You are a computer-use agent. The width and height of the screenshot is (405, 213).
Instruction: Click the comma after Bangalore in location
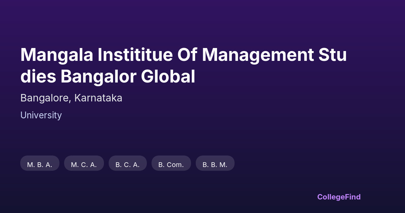pos(70,101)
